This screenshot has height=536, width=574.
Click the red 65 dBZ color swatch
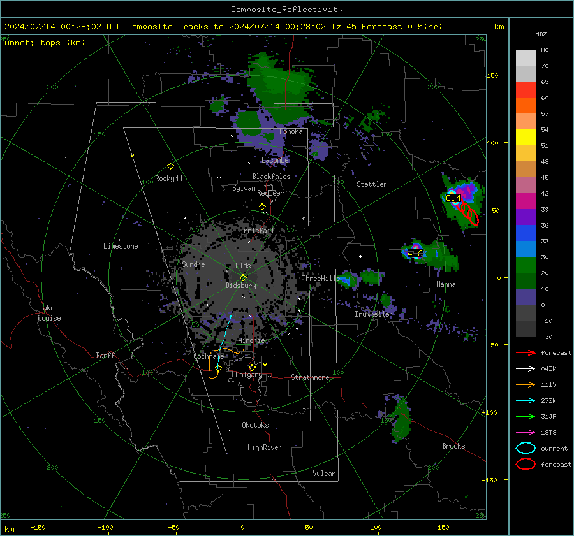(x=526, y=90)
